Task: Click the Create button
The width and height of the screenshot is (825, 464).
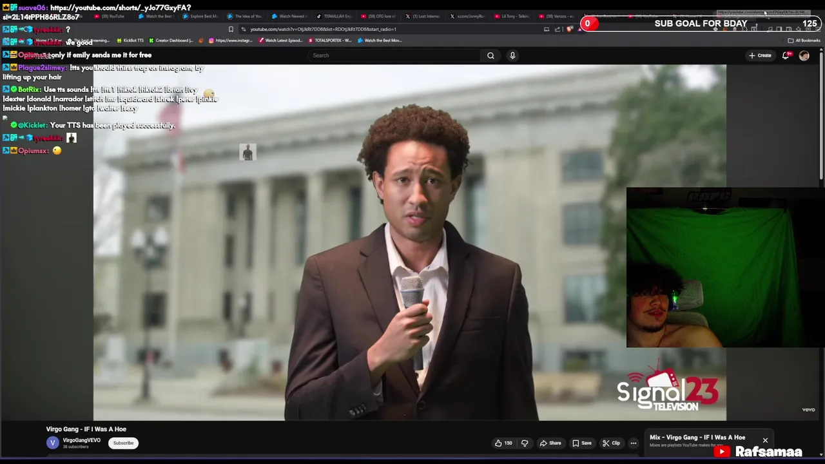Action: point(760,55)
